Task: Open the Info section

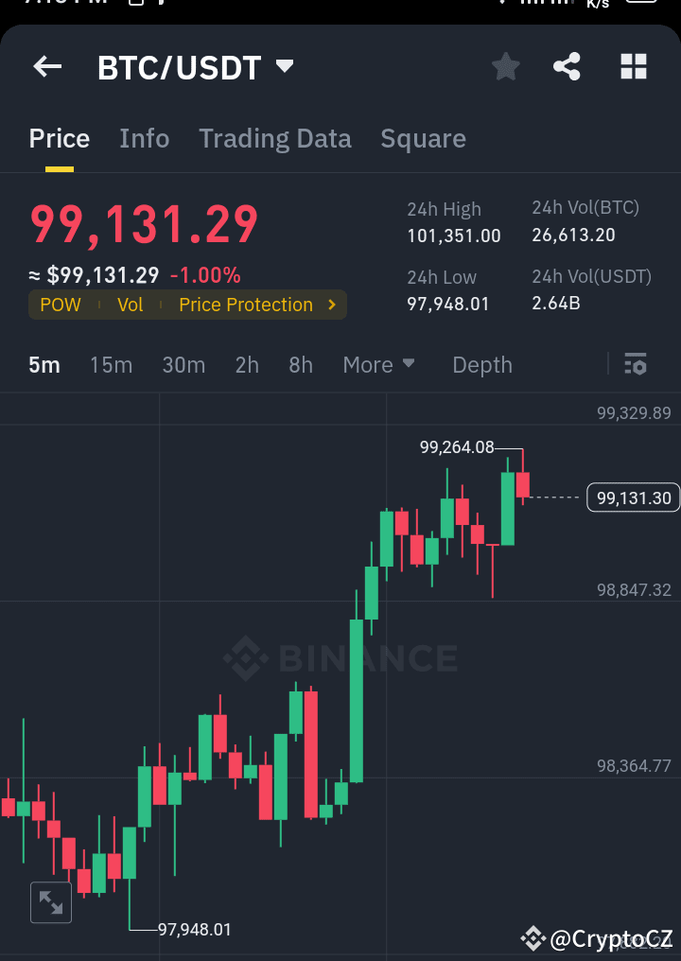Action: 144,138
